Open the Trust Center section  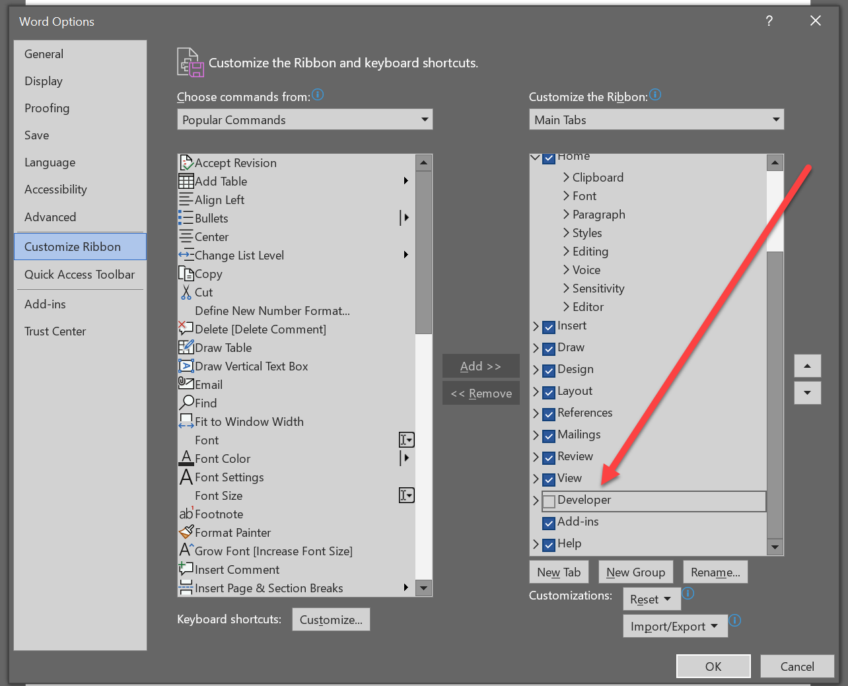click(55, 331)
